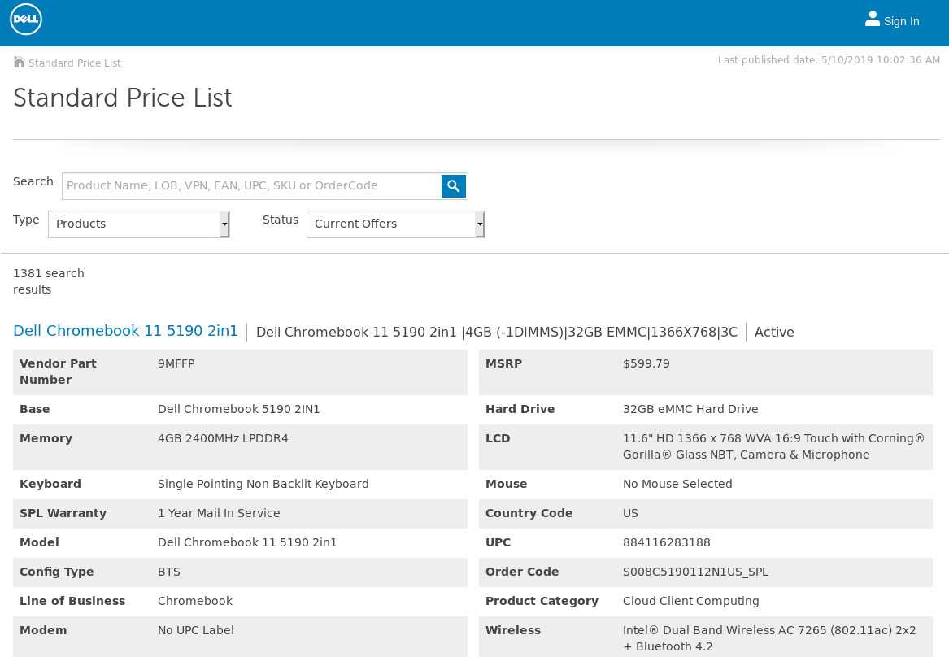Focus the product search input field
This screenshot has height=657, width=949.
click(252, 185)
